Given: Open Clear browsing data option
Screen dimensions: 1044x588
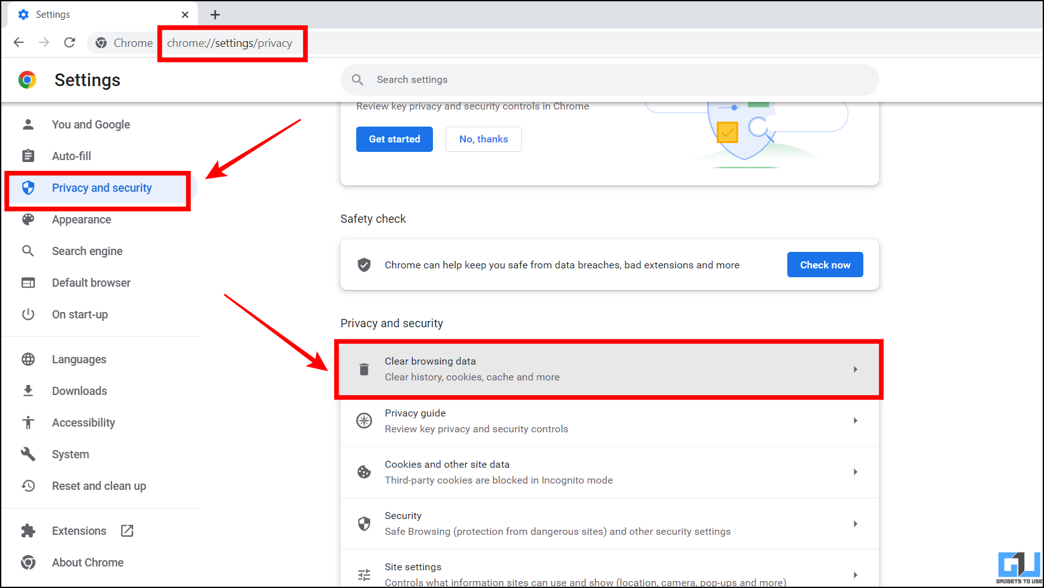Looking at the screenshot, I should [x=609, y=369].
